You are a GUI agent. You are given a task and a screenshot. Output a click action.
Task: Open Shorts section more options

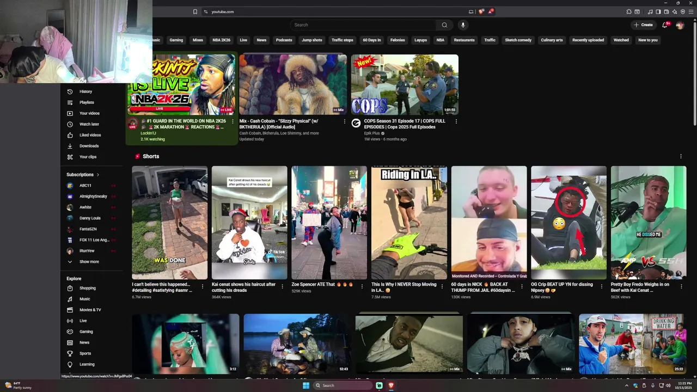[681, 156]
